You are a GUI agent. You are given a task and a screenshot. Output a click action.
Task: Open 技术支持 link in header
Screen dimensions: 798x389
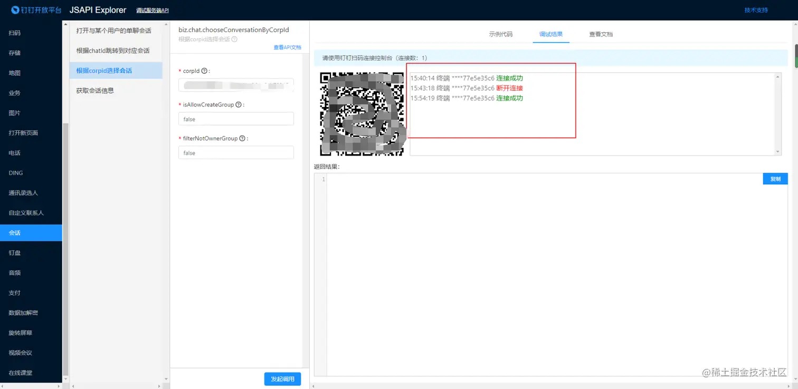[x=756, y=10]
